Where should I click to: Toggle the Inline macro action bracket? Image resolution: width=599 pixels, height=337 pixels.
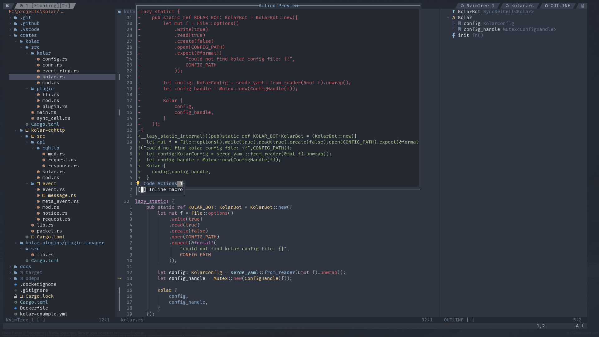[x=142, y=189]
